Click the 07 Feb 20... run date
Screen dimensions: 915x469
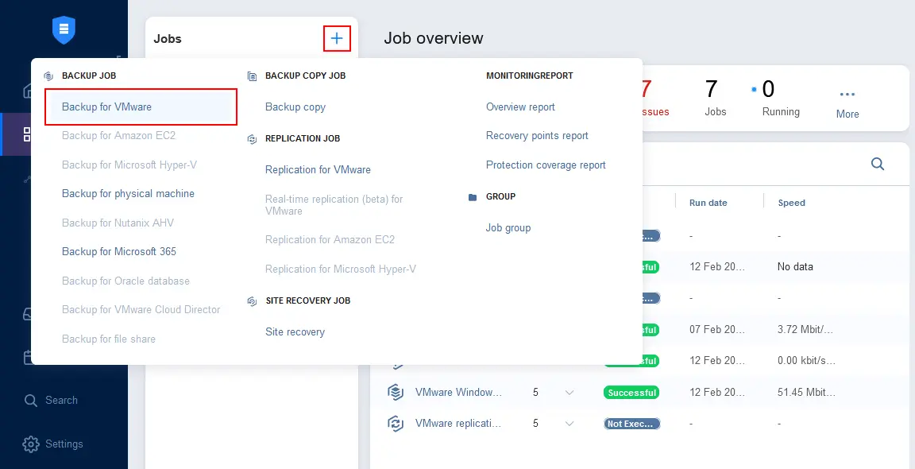click(717, 330)
